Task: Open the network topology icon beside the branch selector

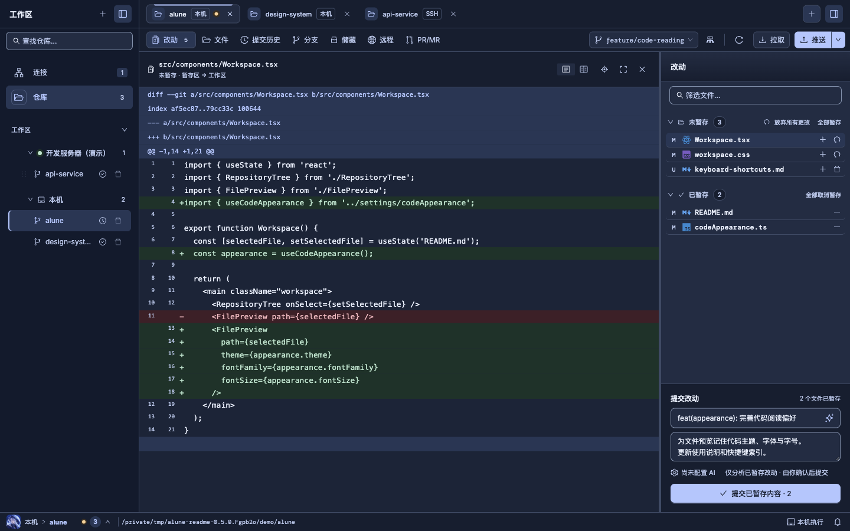Action: coord(710,40)
